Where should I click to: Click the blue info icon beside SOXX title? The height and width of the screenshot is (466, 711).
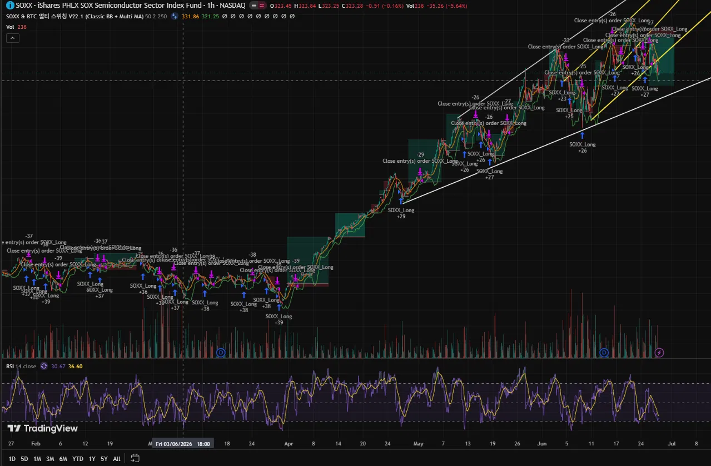[x=10, y=6]
